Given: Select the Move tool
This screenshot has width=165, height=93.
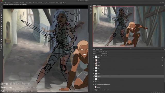Looking at the screenshot, I should pos(1,7).
